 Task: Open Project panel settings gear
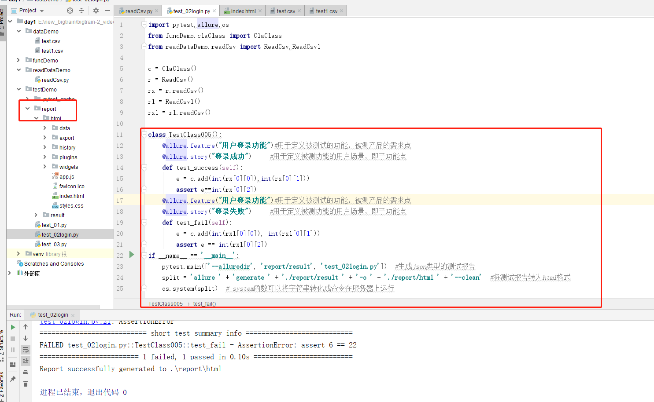(96, 11)
